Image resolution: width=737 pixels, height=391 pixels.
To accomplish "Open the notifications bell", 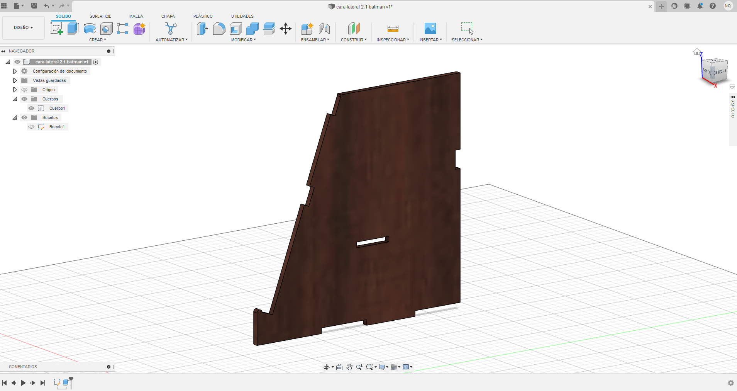I will tap(700, 6).
